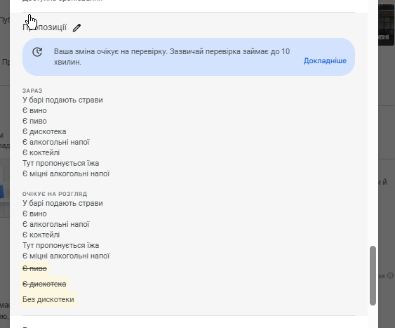Viewport: 395px width, 328px height.
Task: Select У барі подають страви under ЗАРАЗ
Action: pyautogui.click(x=62, y=100)
